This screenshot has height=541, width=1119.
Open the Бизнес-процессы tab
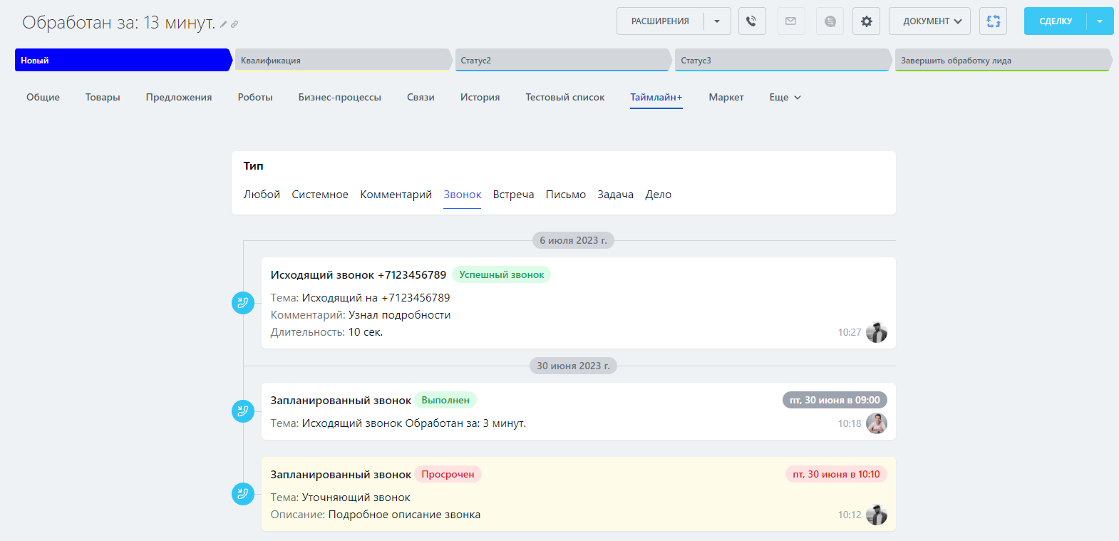click(340, 98)
